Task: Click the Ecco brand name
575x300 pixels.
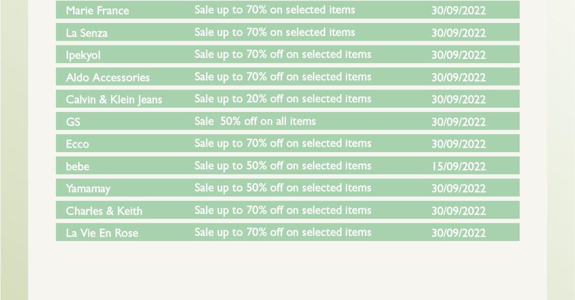Action: coord(78,144)
